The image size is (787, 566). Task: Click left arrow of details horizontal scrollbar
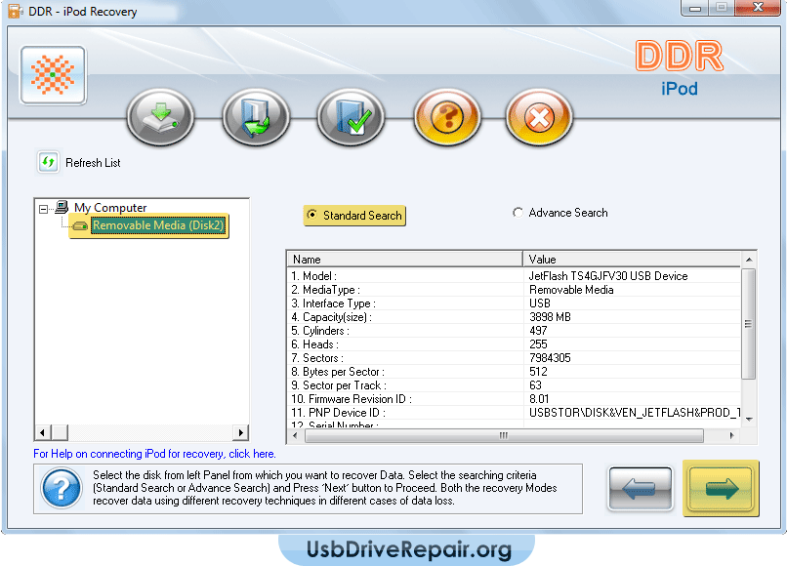[295, 435]
